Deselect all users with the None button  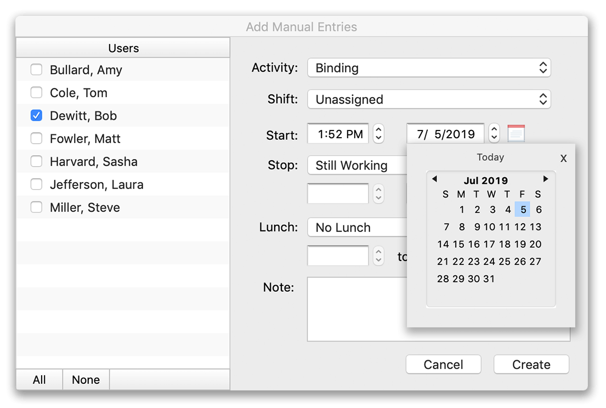click(86, 379)
